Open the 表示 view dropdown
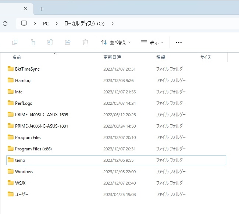The height and width of the screenshot is (214, 239). [x=152, y=42]
